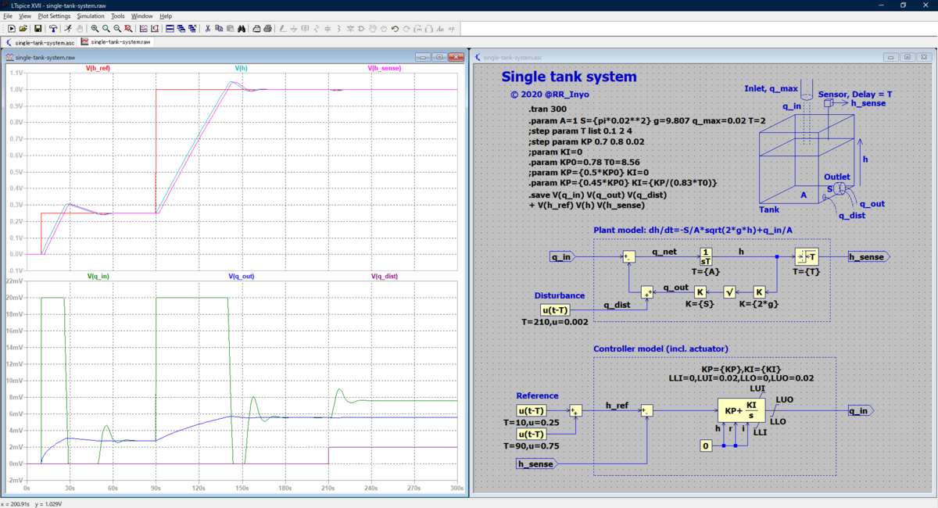The width and height of the screenshot is (938, 508).
Task: Select the wire drawing tool
Action: [281, 29]
